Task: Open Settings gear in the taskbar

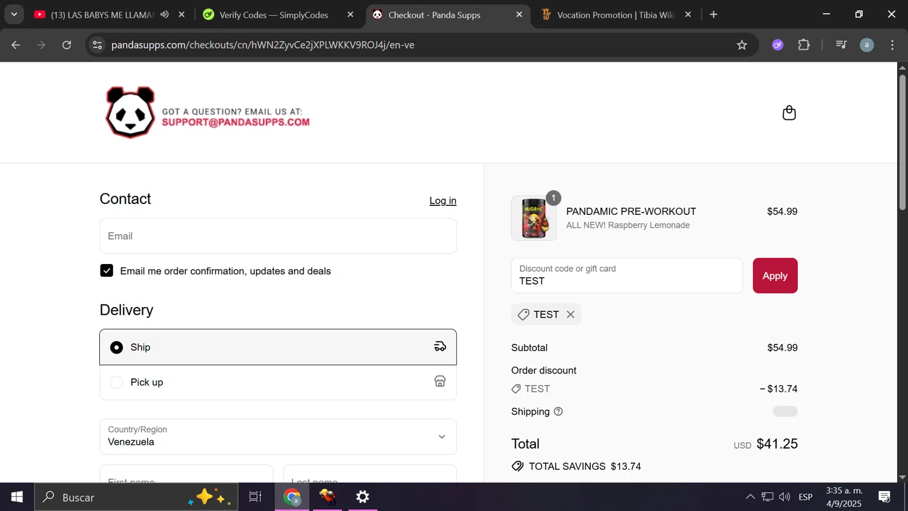Action: pos(363,497)
